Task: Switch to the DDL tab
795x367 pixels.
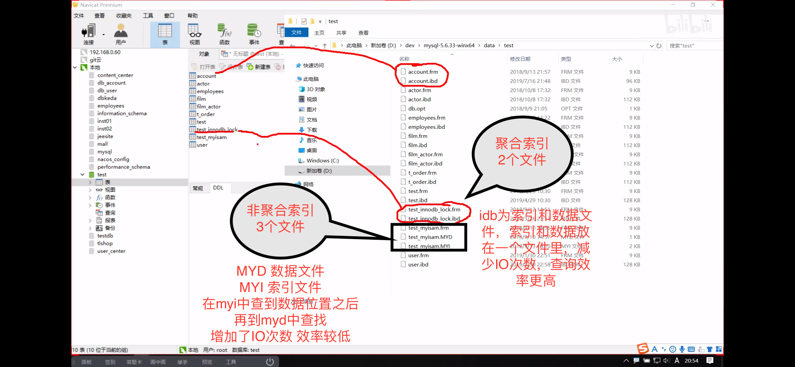Action: pyautogui.click(x=218, y=188)
